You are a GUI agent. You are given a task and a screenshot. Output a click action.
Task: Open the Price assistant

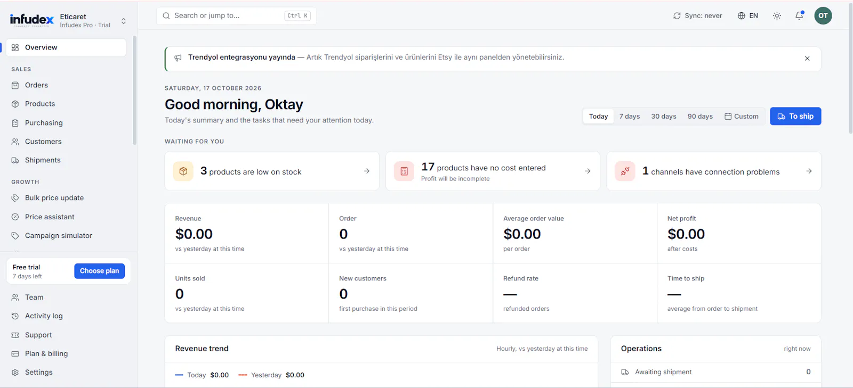66,217
